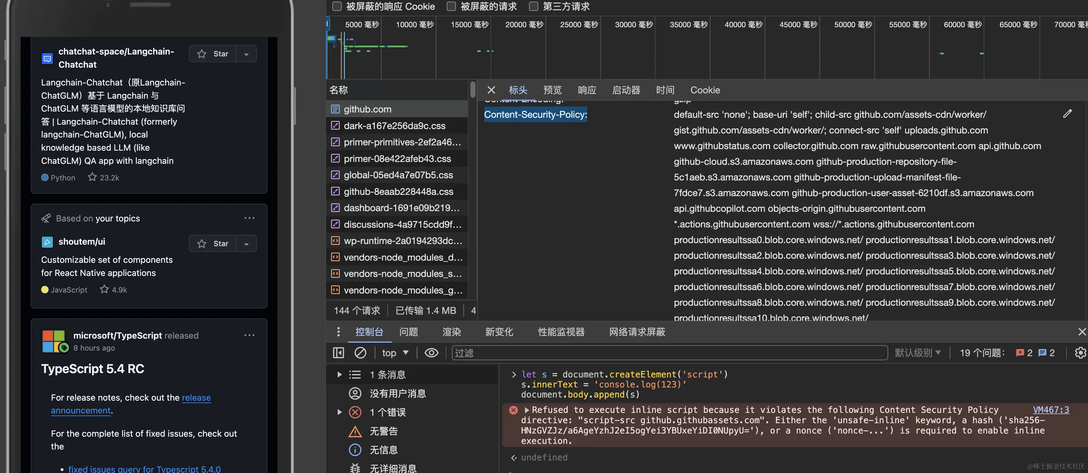Select the dashboard-1691e09b219 css request
1088x473 pixels.
tap(397, 208)
